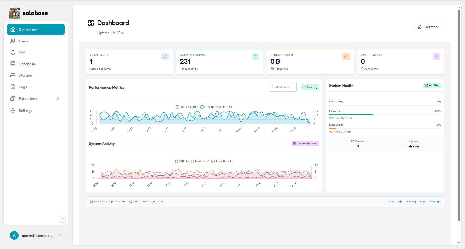465x249 pixels.
Task: Collapse the sidebar with the arrow button
Action: pos(62,219)
